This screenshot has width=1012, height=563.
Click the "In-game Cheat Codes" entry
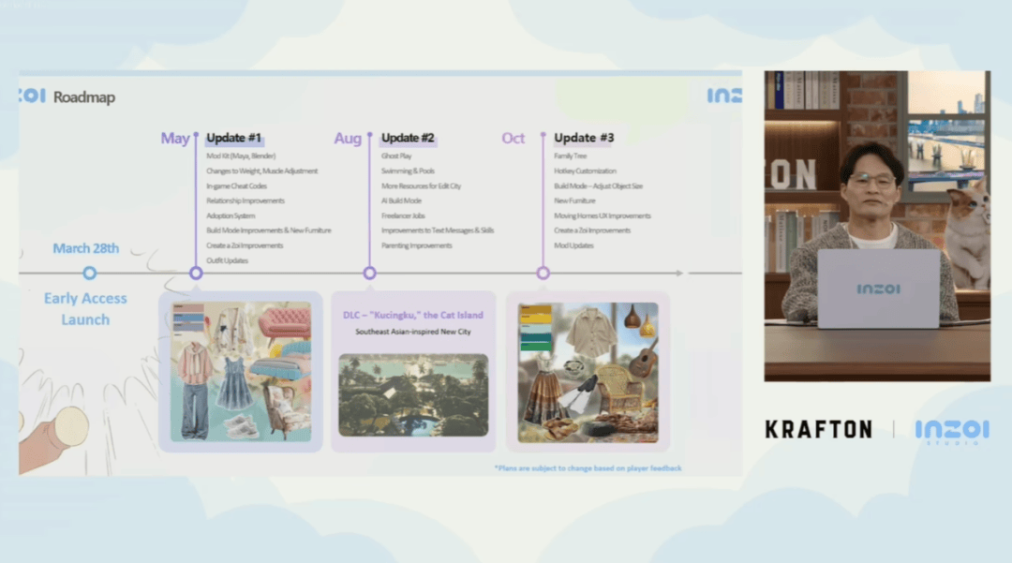point(236,185)
